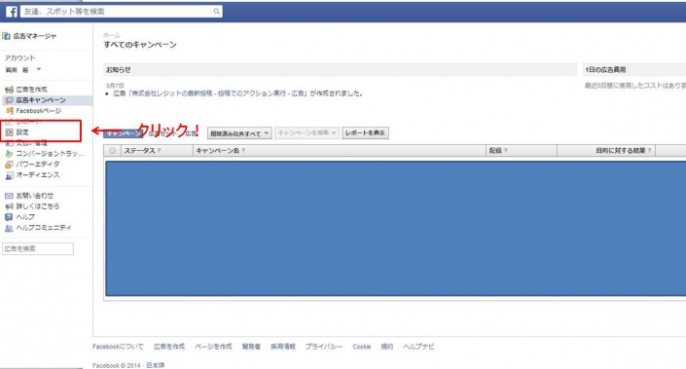Open the 削除済み以外すべて filter dropdown
Image resolution: width=686 pixels, height=369 pixels.
click(239, 133)
